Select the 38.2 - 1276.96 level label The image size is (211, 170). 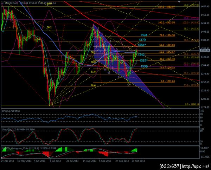191,73
